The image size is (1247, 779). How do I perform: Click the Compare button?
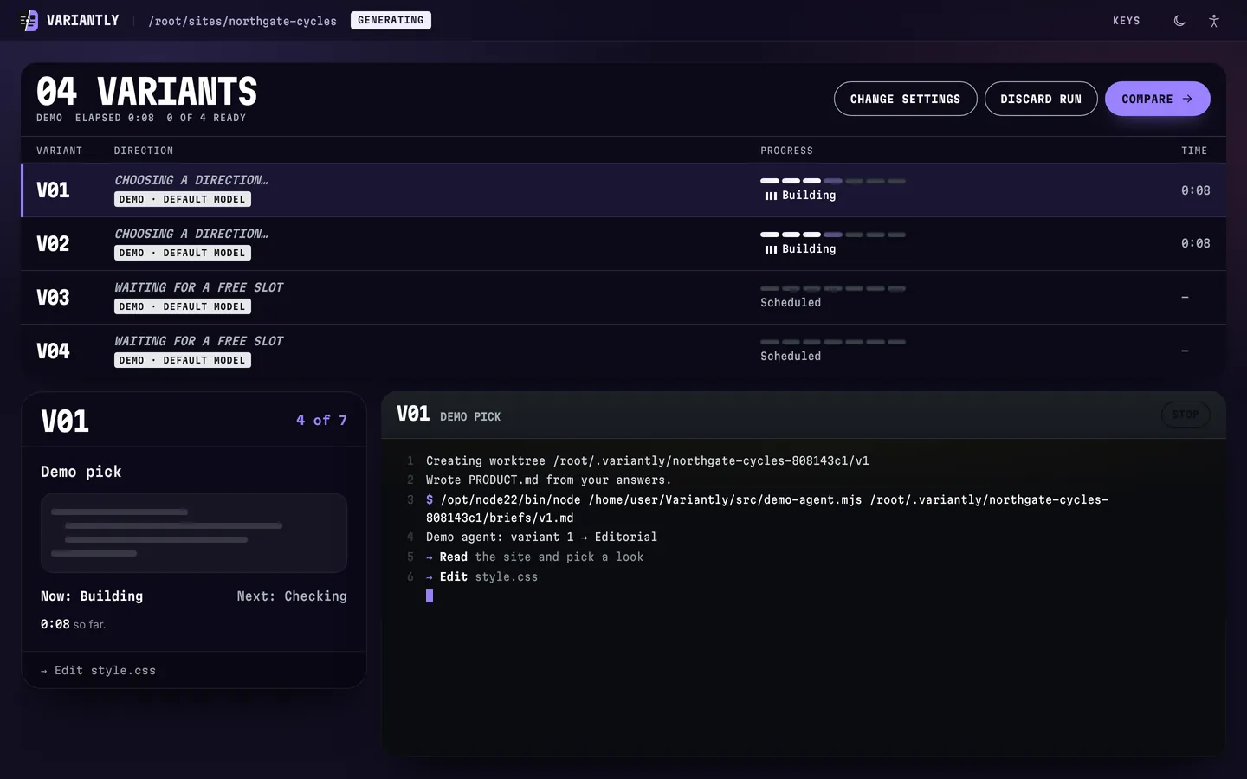coord(1157,99)
